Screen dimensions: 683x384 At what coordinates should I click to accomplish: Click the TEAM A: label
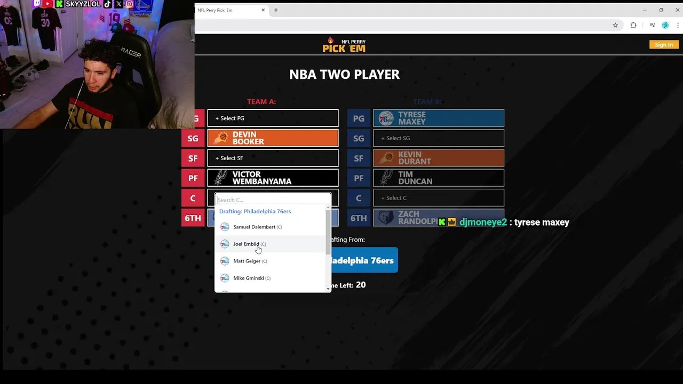tap(261, 101)
